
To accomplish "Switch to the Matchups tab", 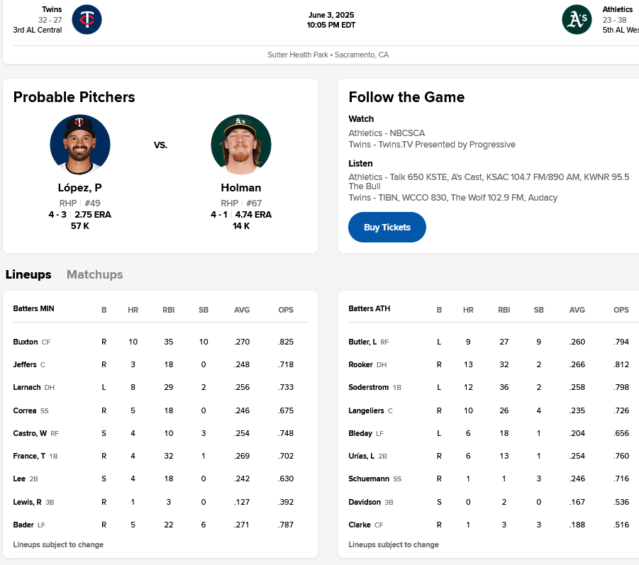I will click(94, 274).
